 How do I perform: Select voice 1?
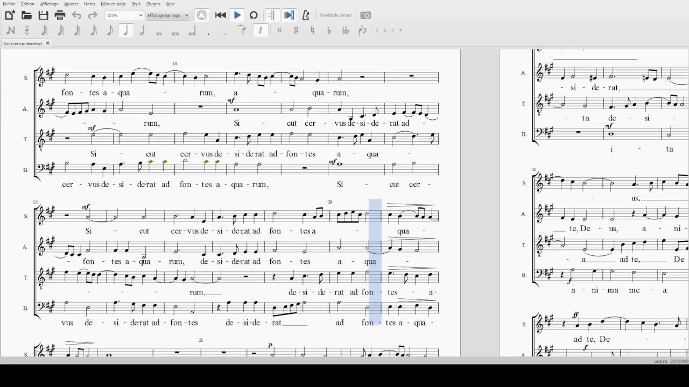coord(377,30)
